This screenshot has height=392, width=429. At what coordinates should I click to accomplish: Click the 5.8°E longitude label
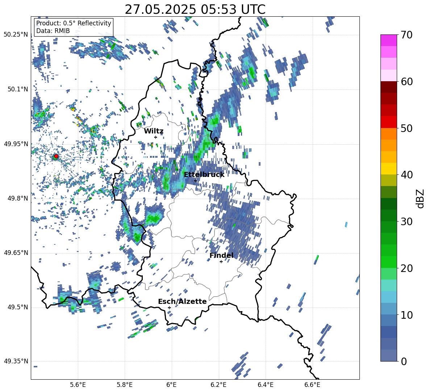(125, 385)
